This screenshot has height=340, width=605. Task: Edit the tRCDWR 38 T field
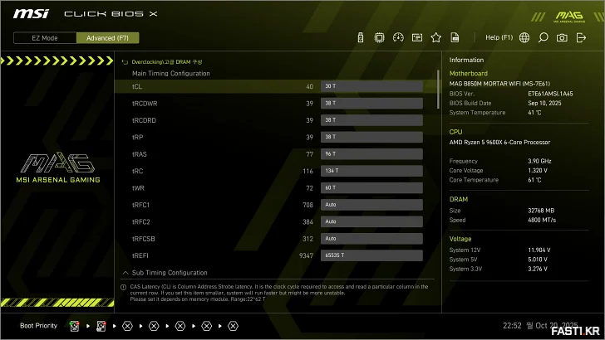coord(371,103)
